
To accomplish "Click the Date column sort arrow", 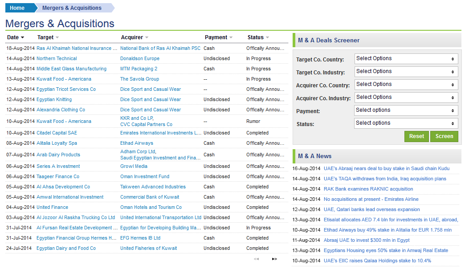I will 23,38.
